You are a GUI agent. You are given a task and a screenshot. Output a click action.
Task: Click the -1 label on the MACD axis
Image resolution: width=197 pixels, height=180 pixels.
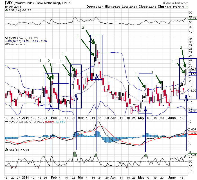[x=191, y=145]
